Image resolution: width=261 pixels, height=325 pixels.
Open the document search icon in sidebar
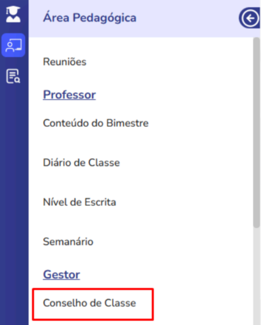pos(13,76)
